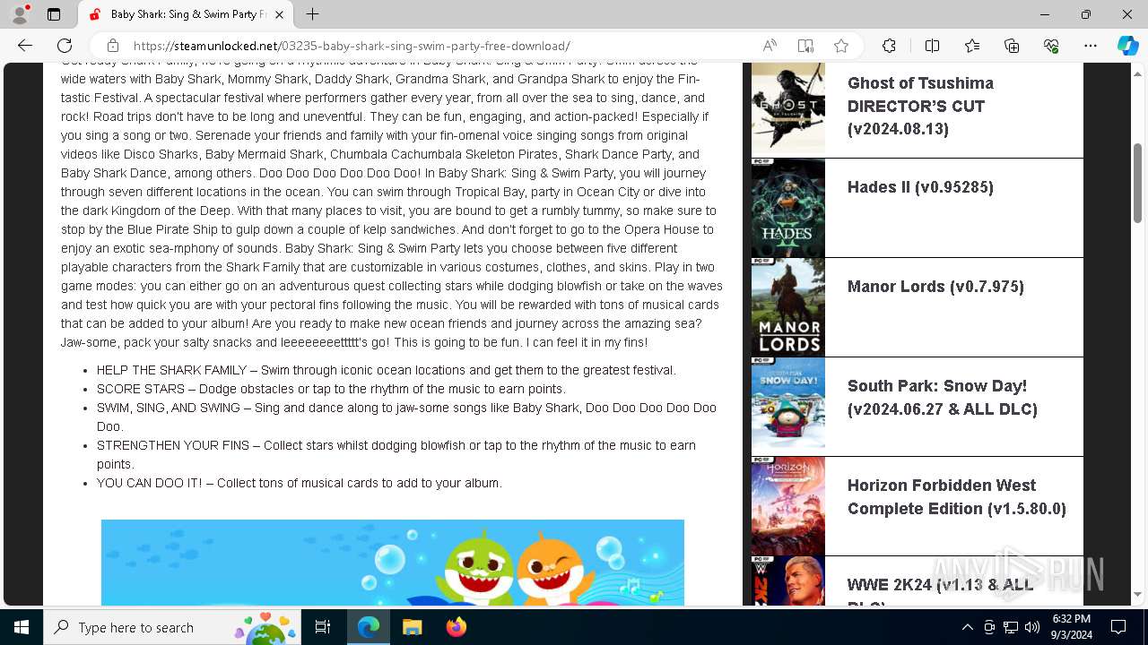The width and height of the screenshot is (1148, 645).
Task: Open Microsoft Edge from the taskbar
Action: click(369, 627)
